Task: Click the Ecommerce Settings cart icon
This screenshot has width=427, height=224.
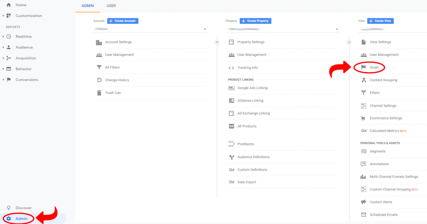Action: click(x=363, y=118)
